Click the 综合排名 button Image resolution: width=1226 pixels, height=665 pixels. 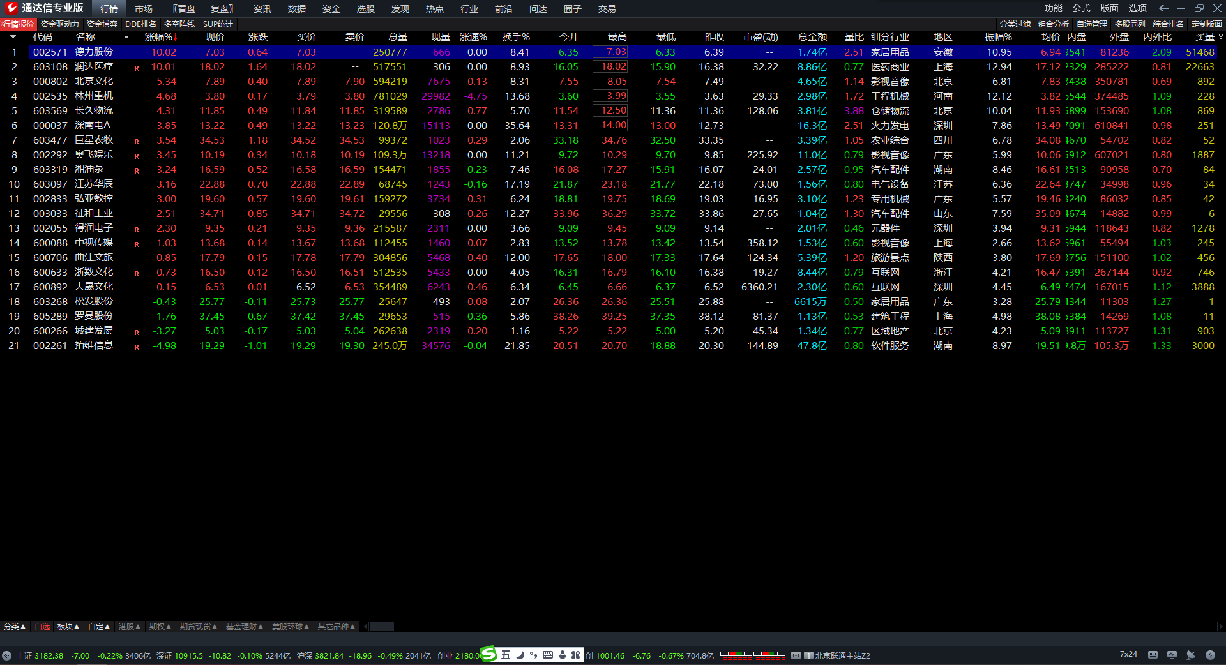(1169, 24)
